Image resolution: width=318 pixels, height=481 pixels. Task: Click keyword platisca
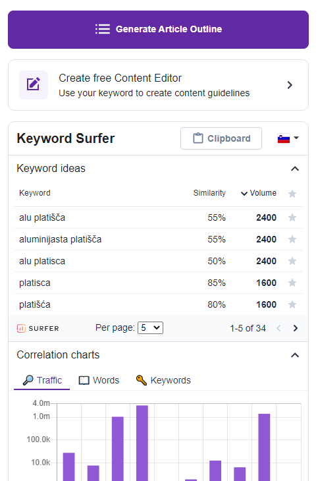pos(35,283)
